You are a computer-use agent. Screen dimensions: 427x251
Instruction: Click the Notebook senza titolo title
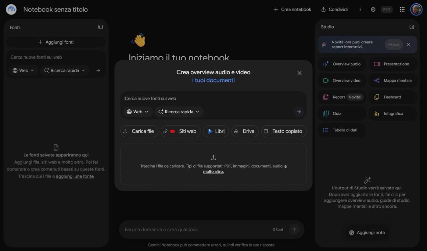click(56, 9)
